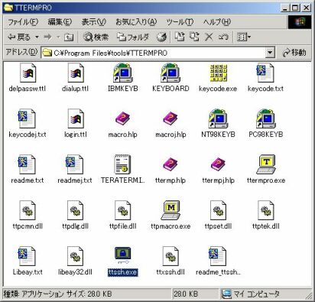Select the KEYBOARD shortcut icon
Viewport: 315px width, 302px height.
(170, 73)
